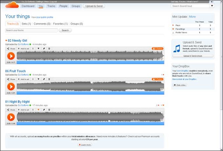This screenshot has height=151, width=223.
Task: Play the 01 Night By Night track
Action: [11, 117]
